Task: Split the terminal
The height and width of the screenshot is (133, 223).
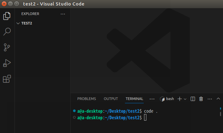Action: 193,99
